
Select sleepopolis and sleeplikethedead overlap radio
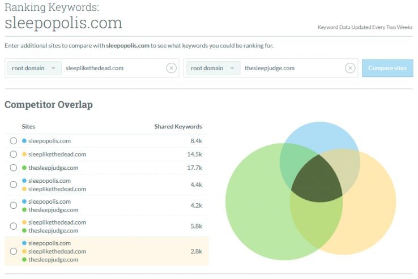coord(14,184)
